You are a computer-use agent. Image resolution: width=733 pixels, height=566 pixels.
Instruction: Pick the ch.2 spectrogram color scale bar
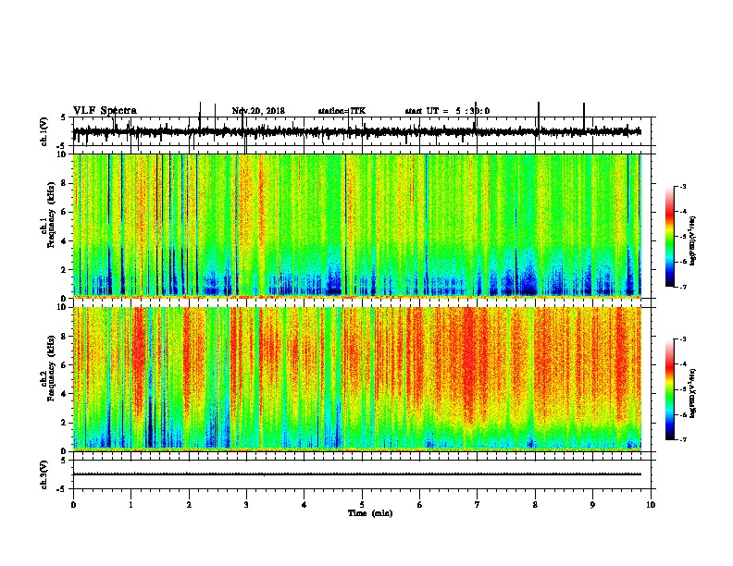[x=669, y=389]
